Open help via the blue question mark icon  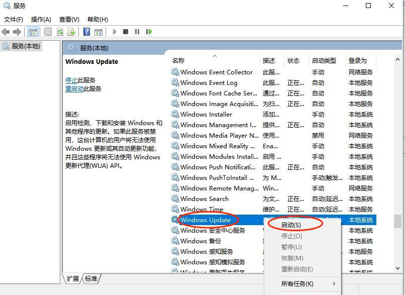tap(85, 32)
